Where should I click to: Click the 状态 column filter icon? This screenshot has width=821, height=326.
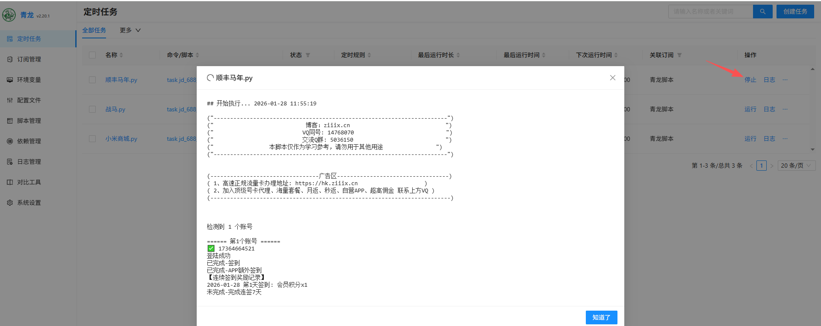308,55
